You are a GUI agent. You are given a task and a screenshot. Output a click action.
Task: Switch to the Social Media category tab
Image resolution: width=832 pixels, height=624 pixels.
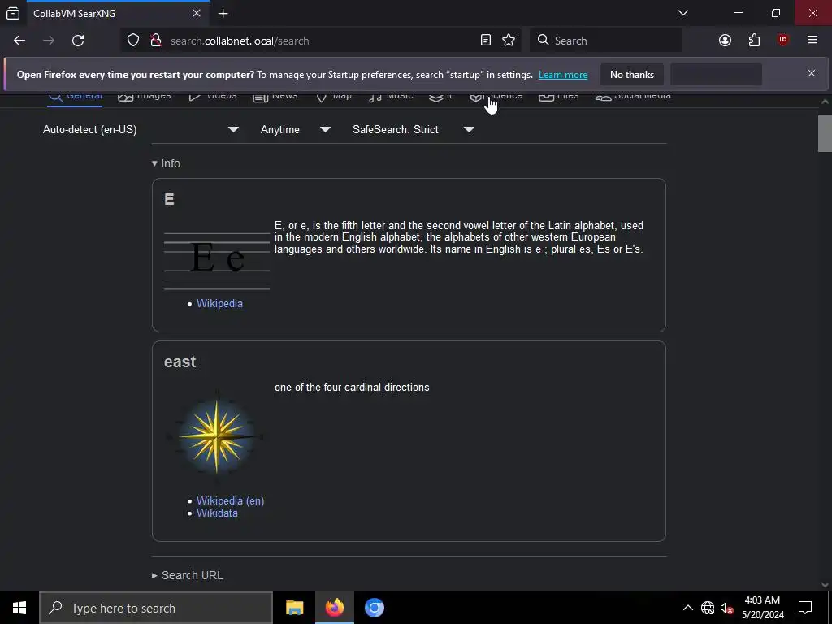633,97
